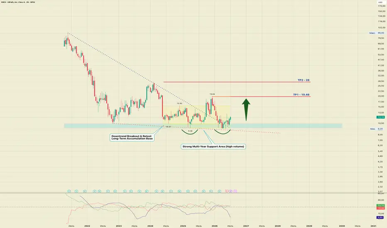This screenshot has width=387, height=228.
Task: Click the purple round event icon
Action: point(230,191)
